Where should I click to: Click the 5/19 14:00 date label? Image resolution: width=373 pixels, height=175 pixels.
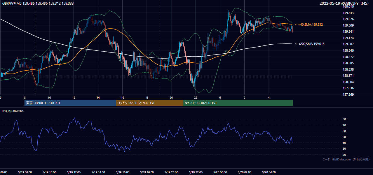tap(98, 172)
